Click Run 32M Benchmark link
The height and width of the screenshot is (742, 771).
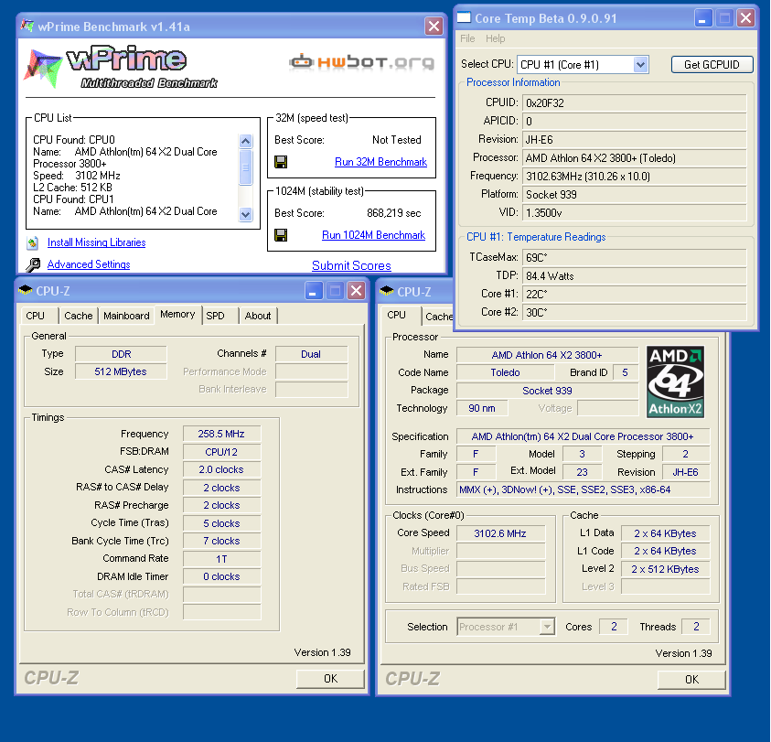point(380,162)
